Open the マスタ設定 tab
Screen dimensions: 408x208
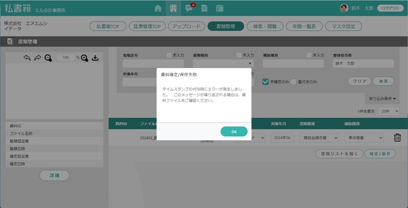click(344, 26)
